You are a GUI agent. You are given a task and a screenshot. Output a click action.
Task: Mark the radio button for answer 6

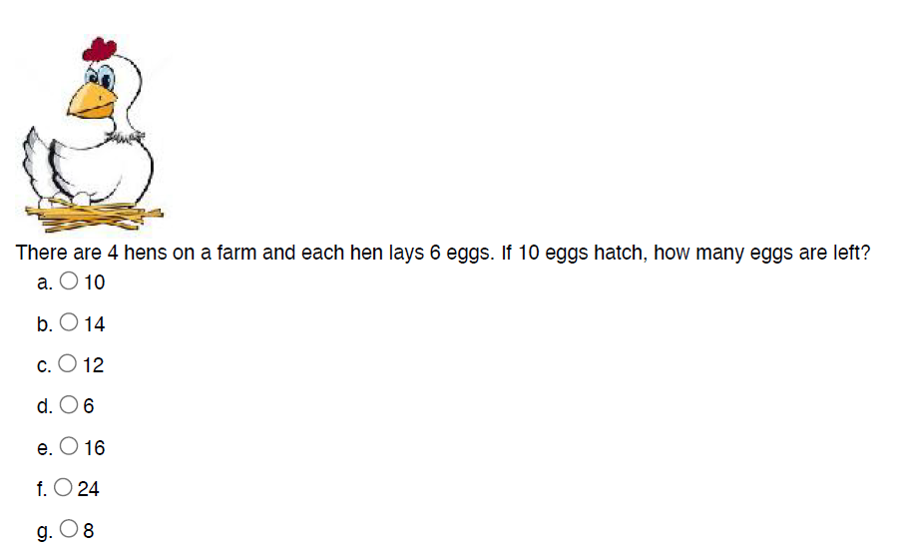tap(71, 406)
